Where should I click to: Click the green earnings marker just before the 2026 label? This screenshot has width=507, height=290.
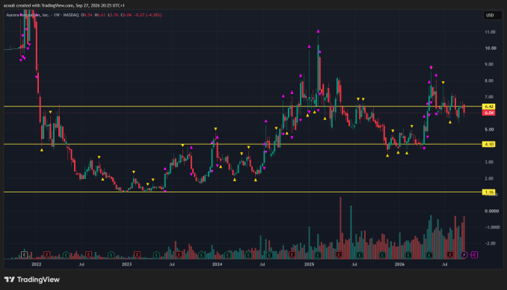[x=383, y=255]
